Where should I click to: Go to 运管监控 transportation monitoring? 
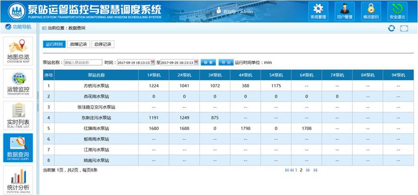[x=18, y=83]
